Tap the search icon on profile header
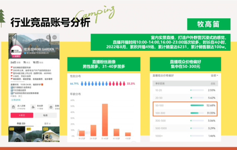Viewport: 237px width, 150px height. pos(48,37)
